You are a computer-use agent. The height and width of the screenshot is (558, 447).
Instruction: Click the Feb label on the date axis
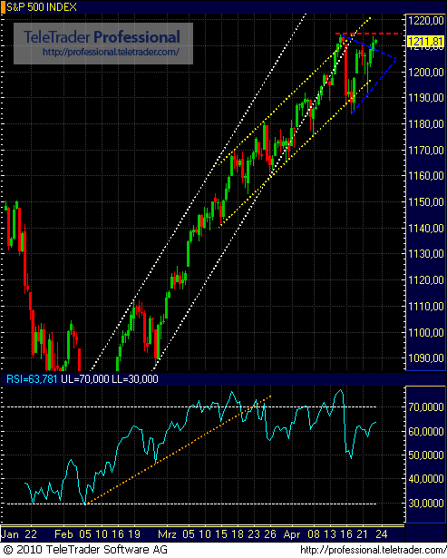pyautogui.click(x=63, y=534)
